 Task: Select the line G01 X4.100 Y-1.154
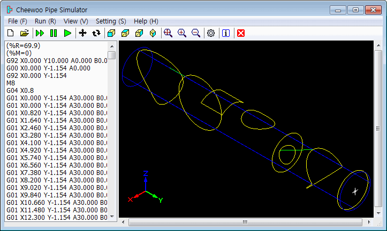(57, 142)
